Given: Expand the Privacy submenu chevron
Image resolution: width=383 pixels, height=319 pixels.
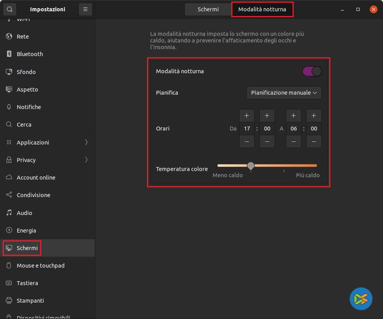Looking at the screenshot, I should point(86,160).
